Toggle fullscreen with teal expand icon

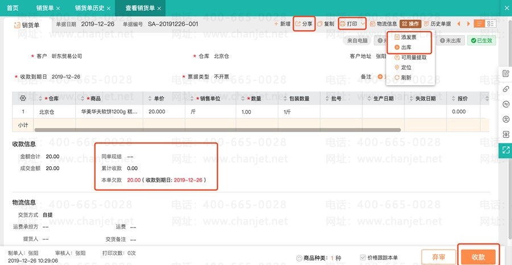pos(506,150)
